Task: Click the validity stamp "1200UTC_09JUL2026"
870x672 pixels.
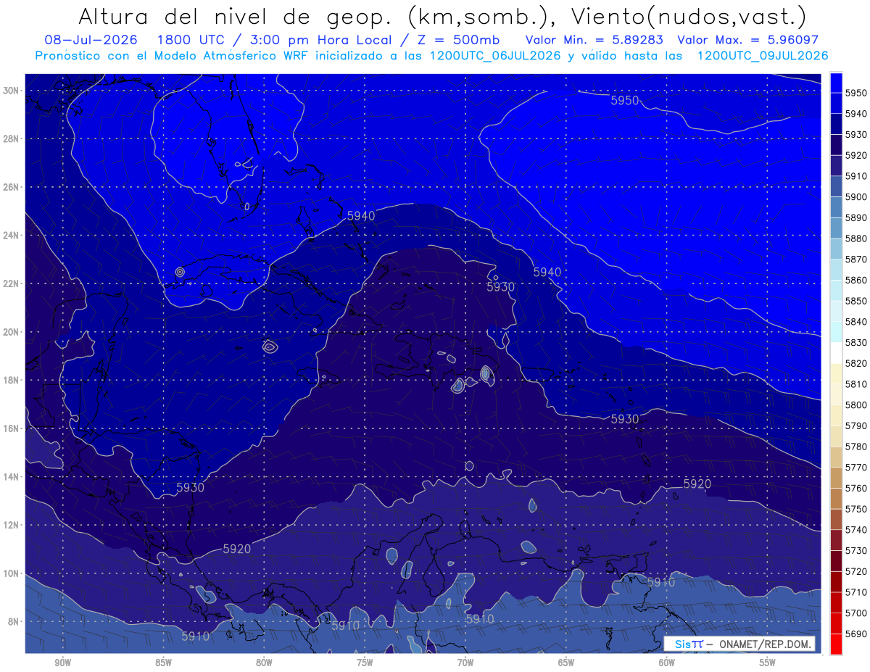Action: [x=762, y=56]
